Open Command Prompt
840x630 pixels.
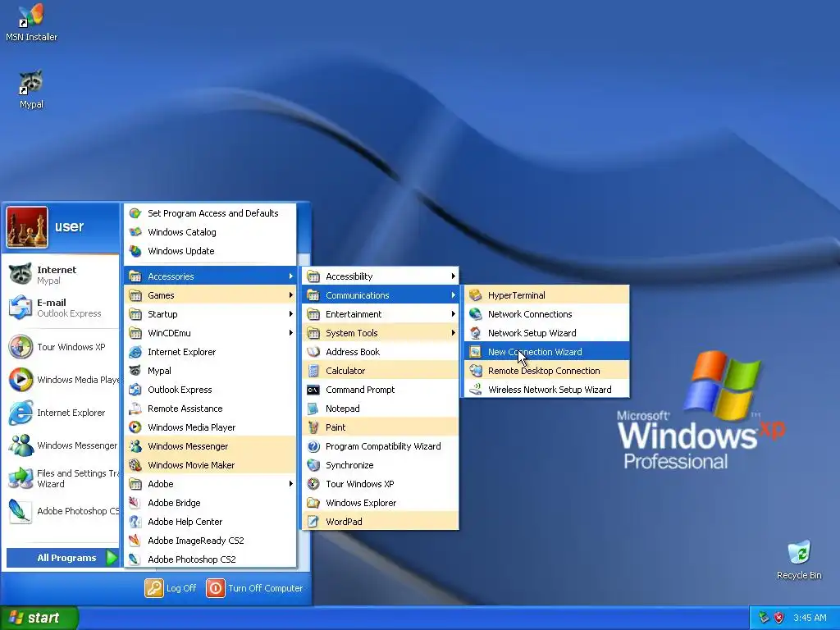coord(381,390)
